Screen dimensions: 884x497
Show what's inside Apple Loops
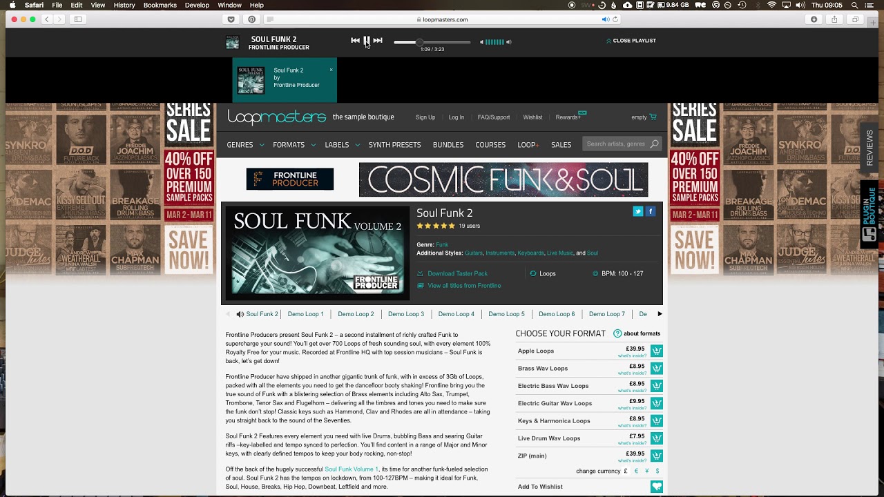(632, 356)
